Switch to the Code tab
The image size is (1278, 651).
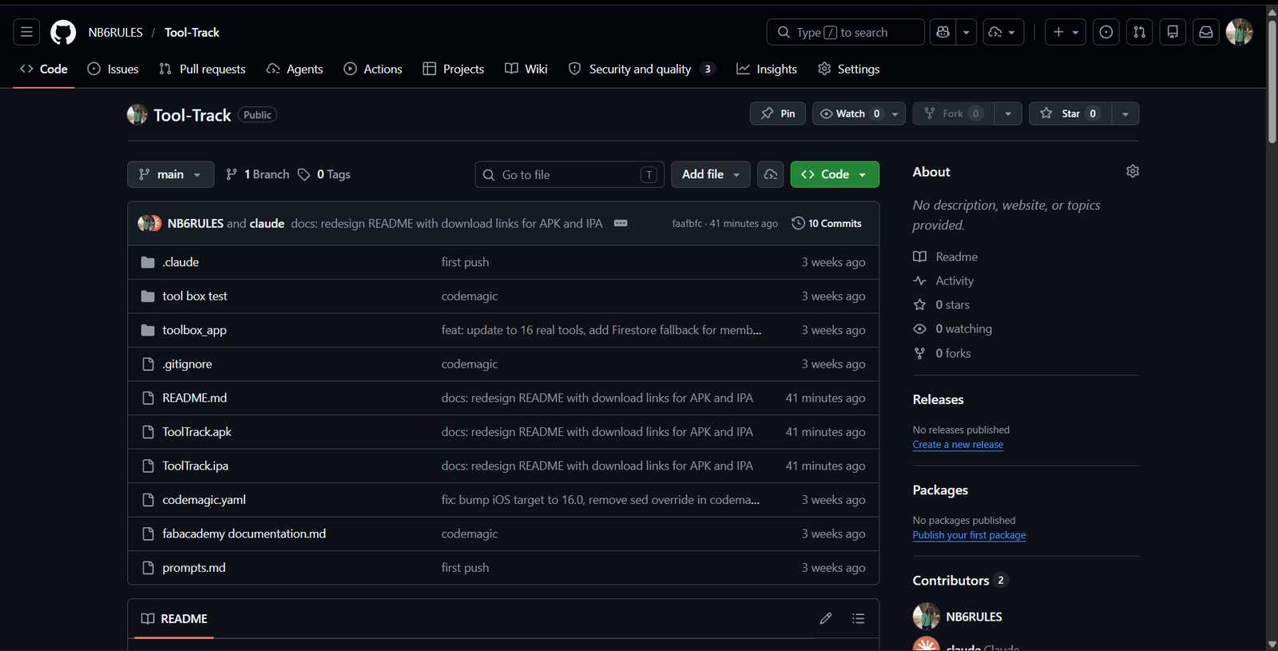pyautogui.click(x=44, y=69)
